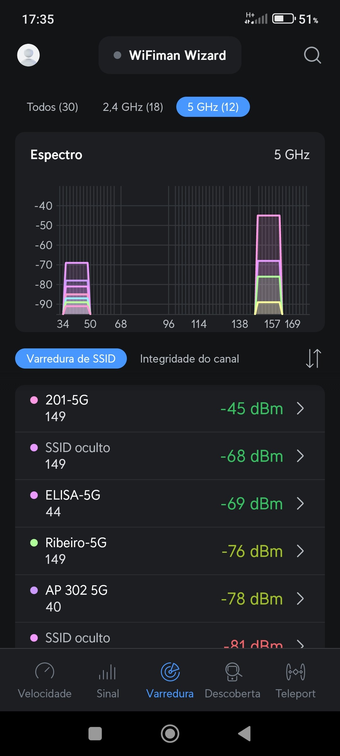Expand details for 201-5G network
340x756 pixels.
tap(300, 409)
